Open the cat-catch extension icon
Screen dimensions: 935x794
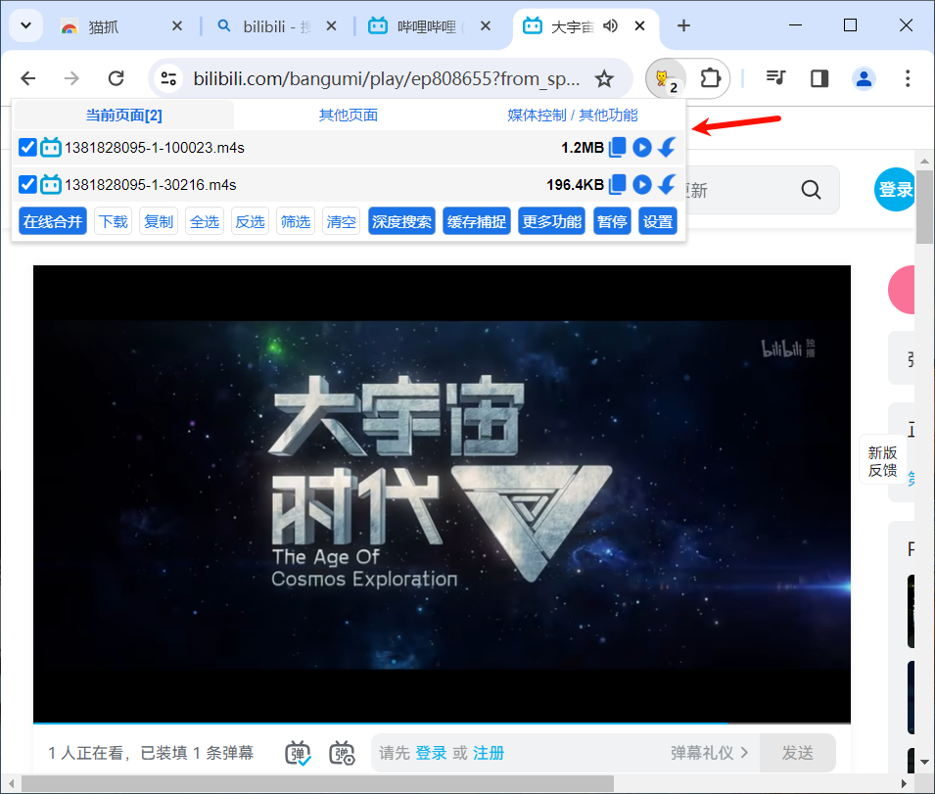tap(666, 78)
